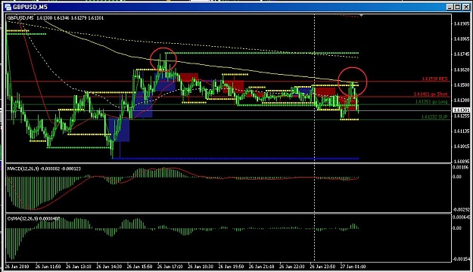Click the 1.61745 price scale value
Image resolution: width=473 pixels, height=272 pixels.
pyautogui.click(x=462, y=54)
